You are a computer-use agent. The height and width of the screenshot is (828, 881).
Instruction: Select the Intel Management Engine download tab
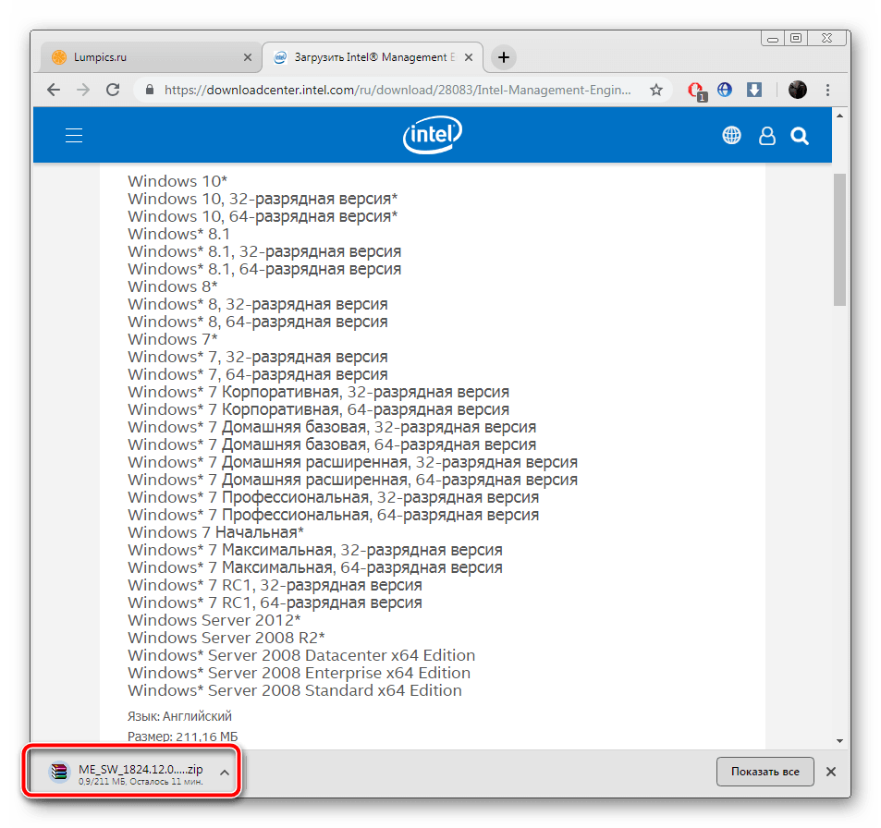click(x=370, y=57)
